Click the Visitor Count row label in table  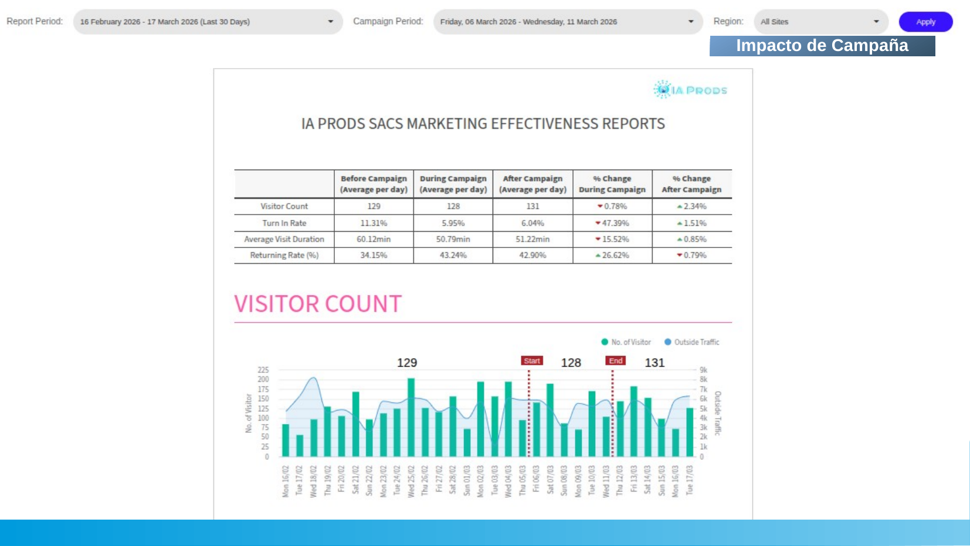point(284,206)
